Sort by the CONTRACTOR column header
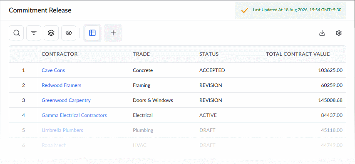The height and width of the screenshot is (164, 355). (60, 54)
